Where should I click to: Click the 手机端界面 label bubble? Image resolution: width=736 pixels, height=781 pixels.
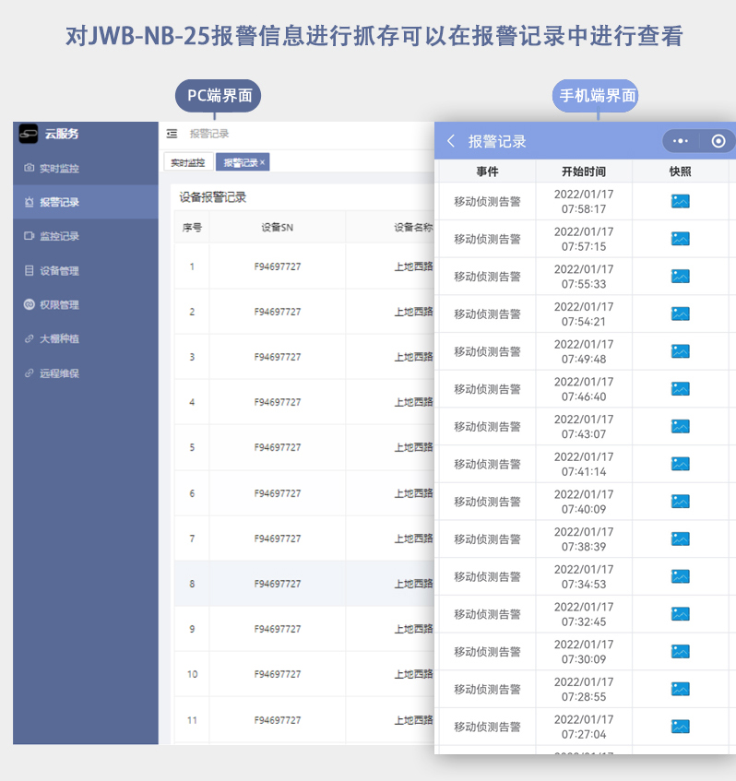[596, 95]
